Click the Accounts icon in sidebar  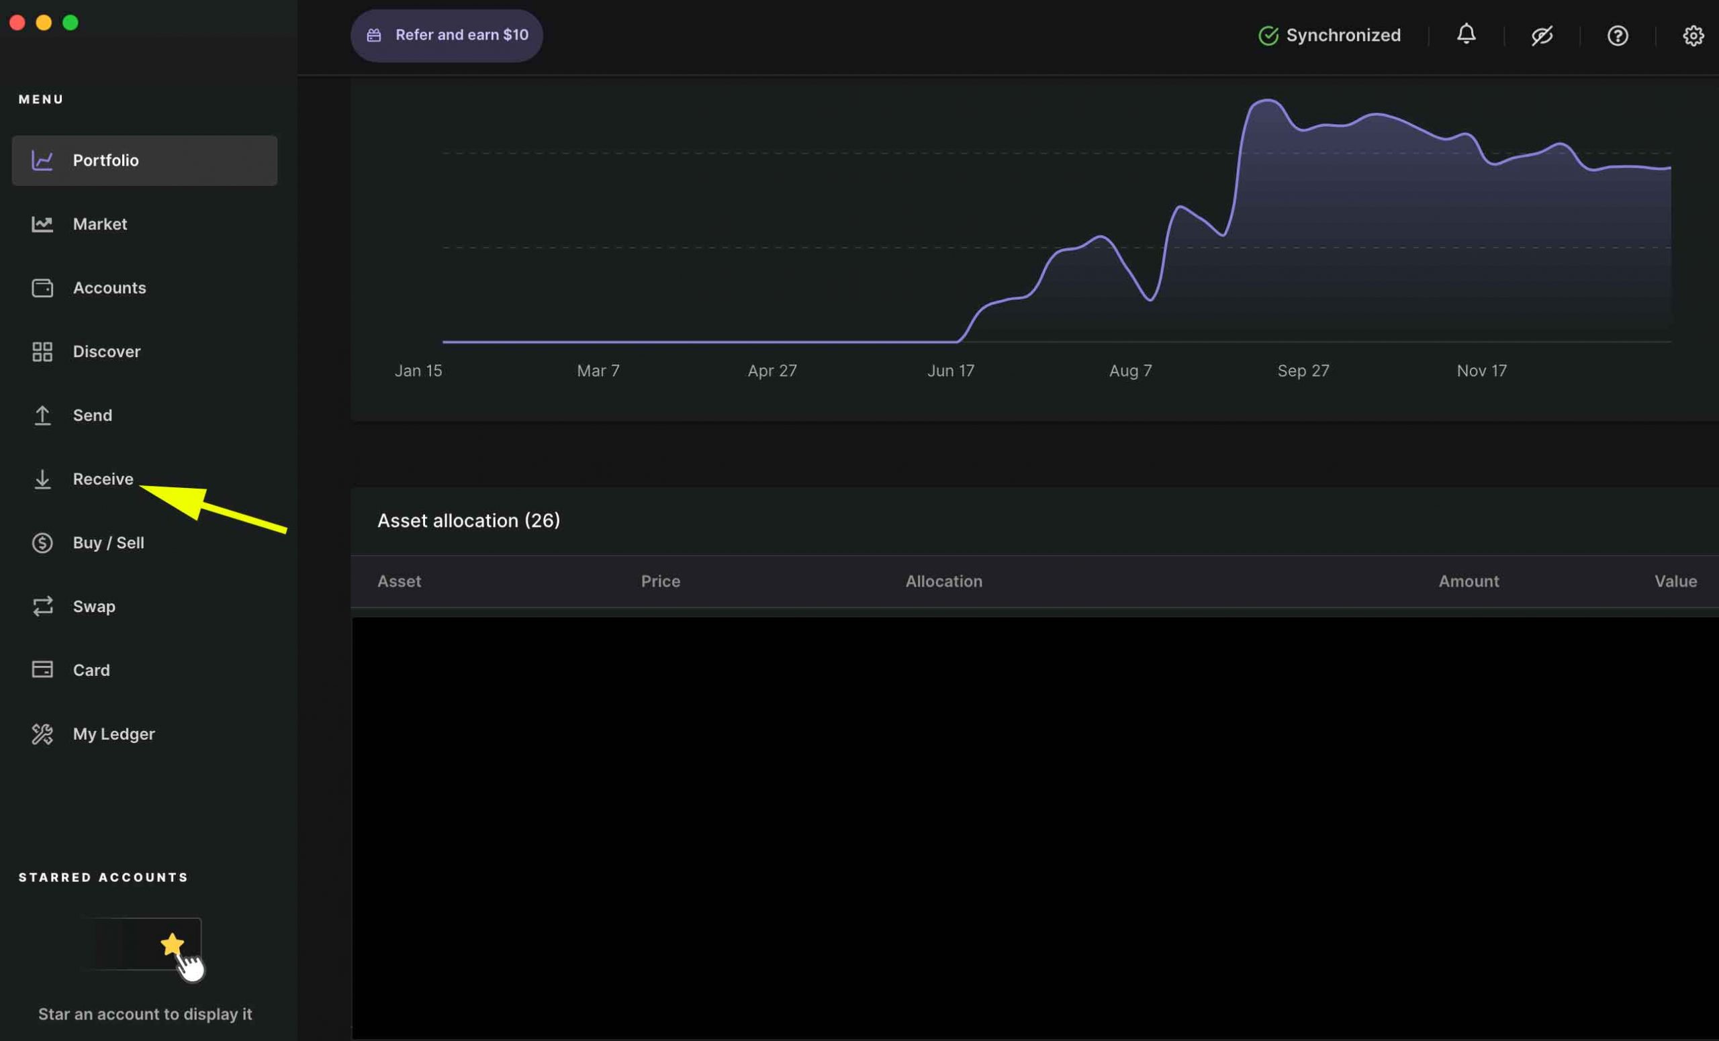40,287
